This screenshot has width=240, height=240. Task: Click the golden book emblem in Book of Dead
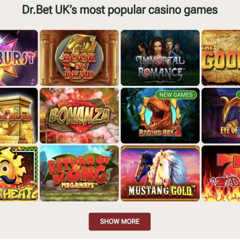point(79,58)
